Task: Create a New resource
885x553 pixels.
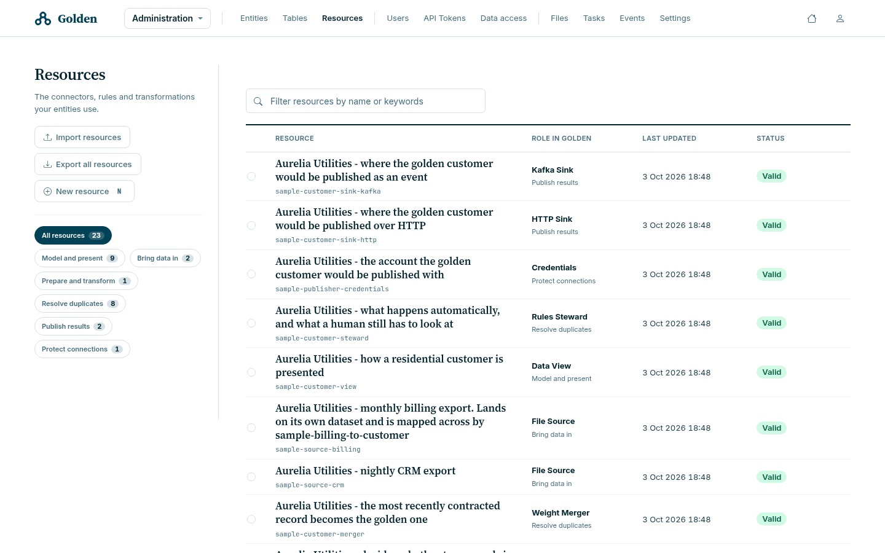Action: tap(84, 191)
